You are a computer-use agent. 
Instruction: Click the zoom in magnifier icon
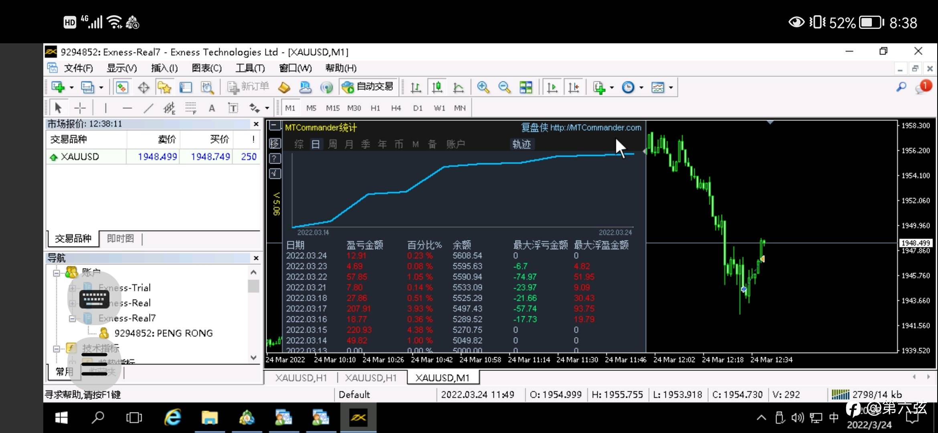[x=483, y=87]
